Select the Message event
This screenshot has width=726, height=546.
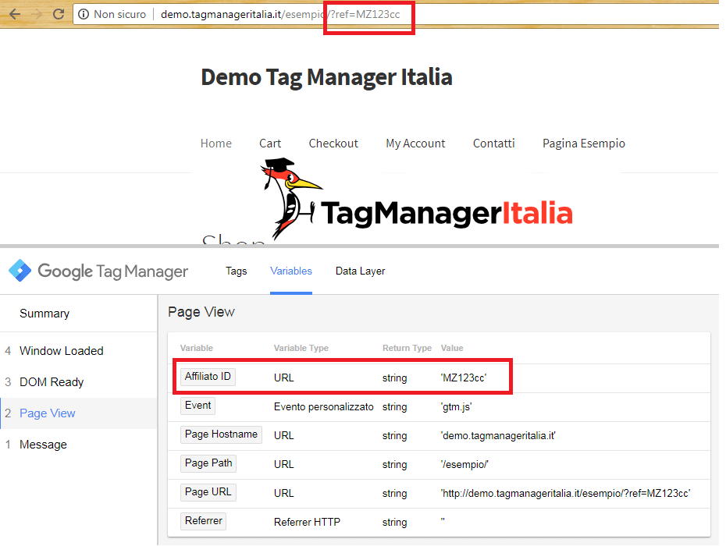[43, 445]
